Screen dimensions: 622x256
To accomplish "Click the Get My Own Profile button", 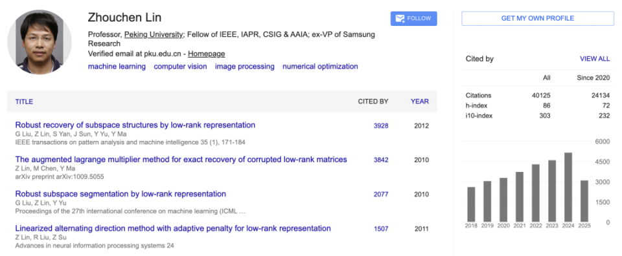I will coord(538,19).
